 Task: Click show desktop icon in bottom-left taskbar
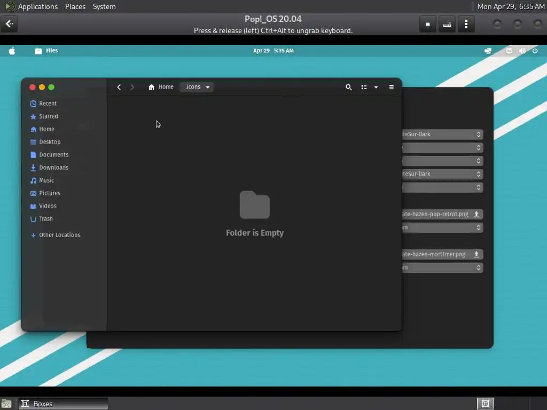[6, 404]
